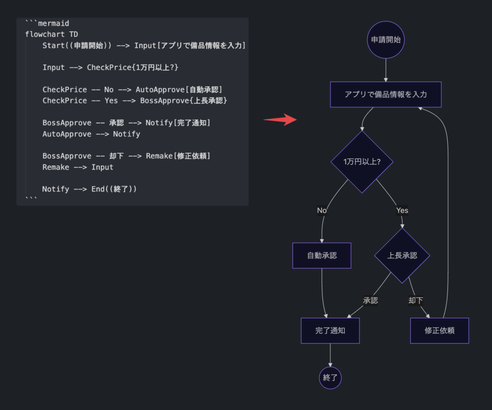Click the No edge label
Image resolution: width=492 pixels, height=410 pixels.
(x=321, y=210)
